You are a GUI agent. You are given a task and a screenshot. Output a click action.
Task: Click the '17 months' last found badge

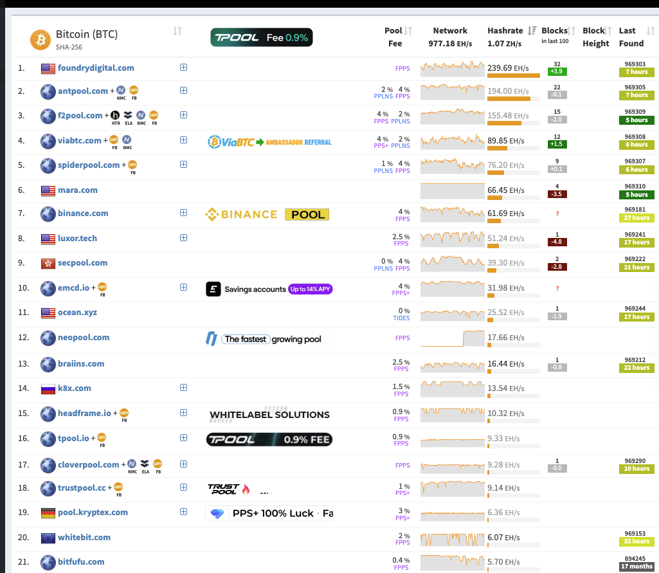[636, 567]
